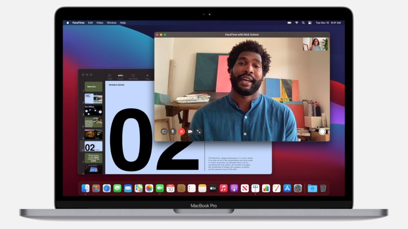The width and height of the screenshot is (408, 229).
Task: Select slide 3 Our Offices thumbnail
Action: (x=93, y=110)
